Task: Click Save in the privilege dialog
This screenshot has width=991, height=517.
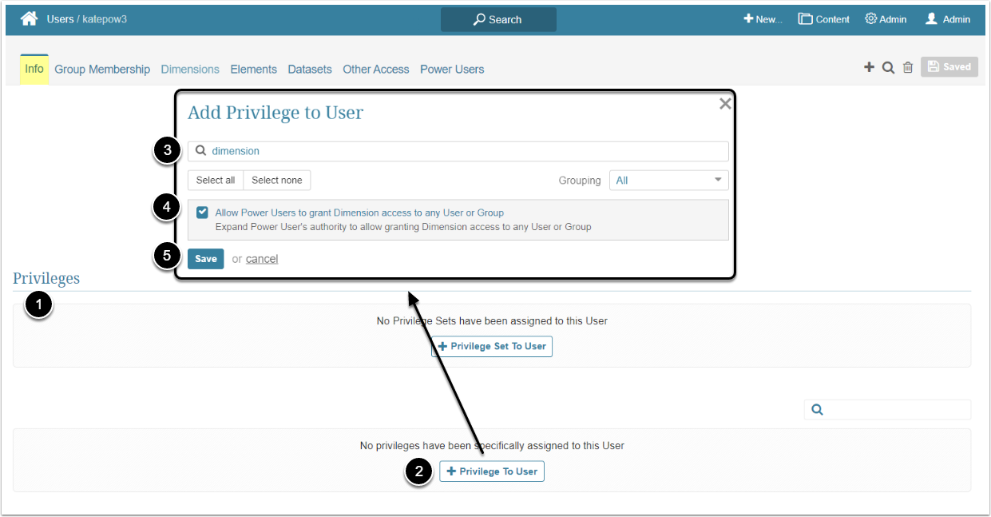Action: 205,259
